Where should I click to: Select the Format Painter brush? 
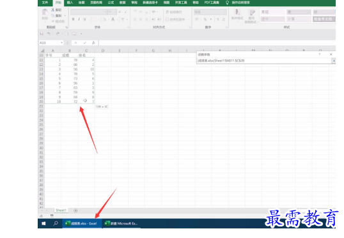[x=53, y=21]
